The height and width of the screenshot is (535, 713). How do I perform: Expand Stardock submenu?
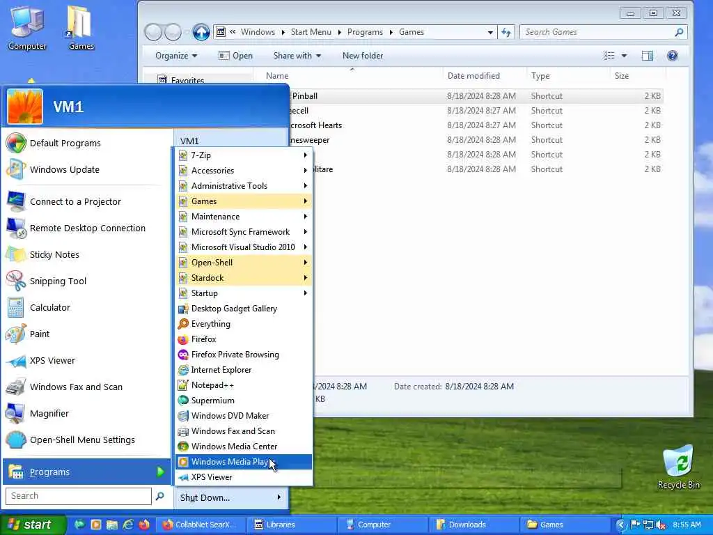click(x=244, y=278)
